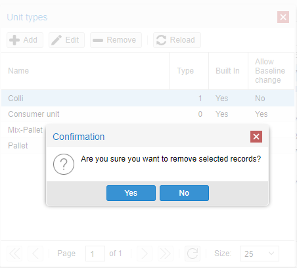Cancel removal with the No button
Screen dimensions: 297x268
coord(184,193)
